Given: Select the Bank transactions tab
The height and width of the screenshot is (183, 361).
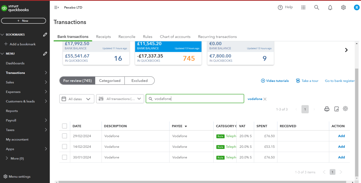Looking at the screenshot, I should coord(73,37).
